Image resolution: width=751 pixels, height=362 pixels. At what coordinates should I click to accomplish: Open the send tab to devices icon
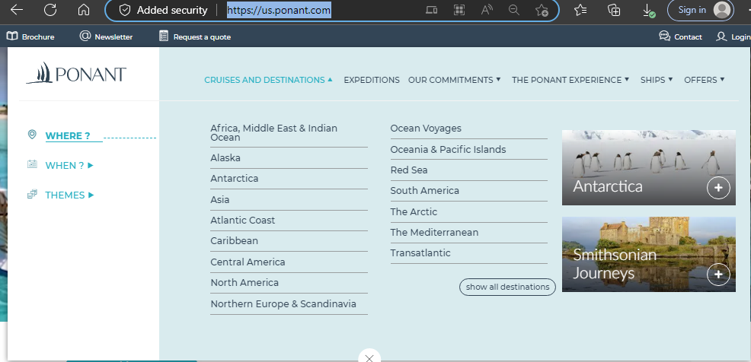point(432,10)
